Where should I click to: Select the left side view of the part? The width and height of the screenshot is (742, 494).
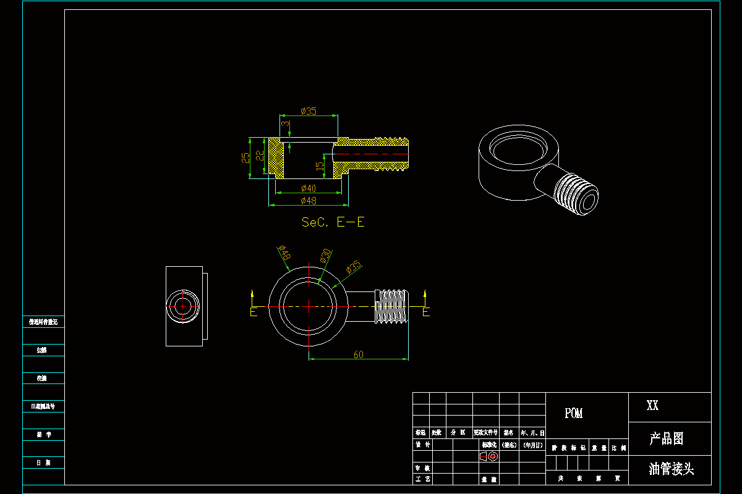[187, 306]
